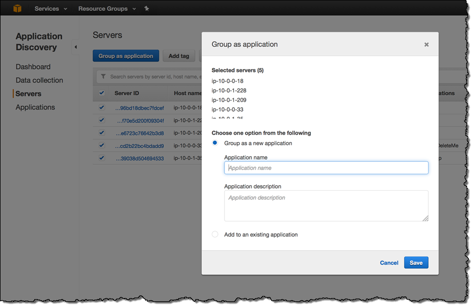Collapse the sidebar with the arrow icon
Viewport: 474px width, 307px height.
click(x=75, y=47)
